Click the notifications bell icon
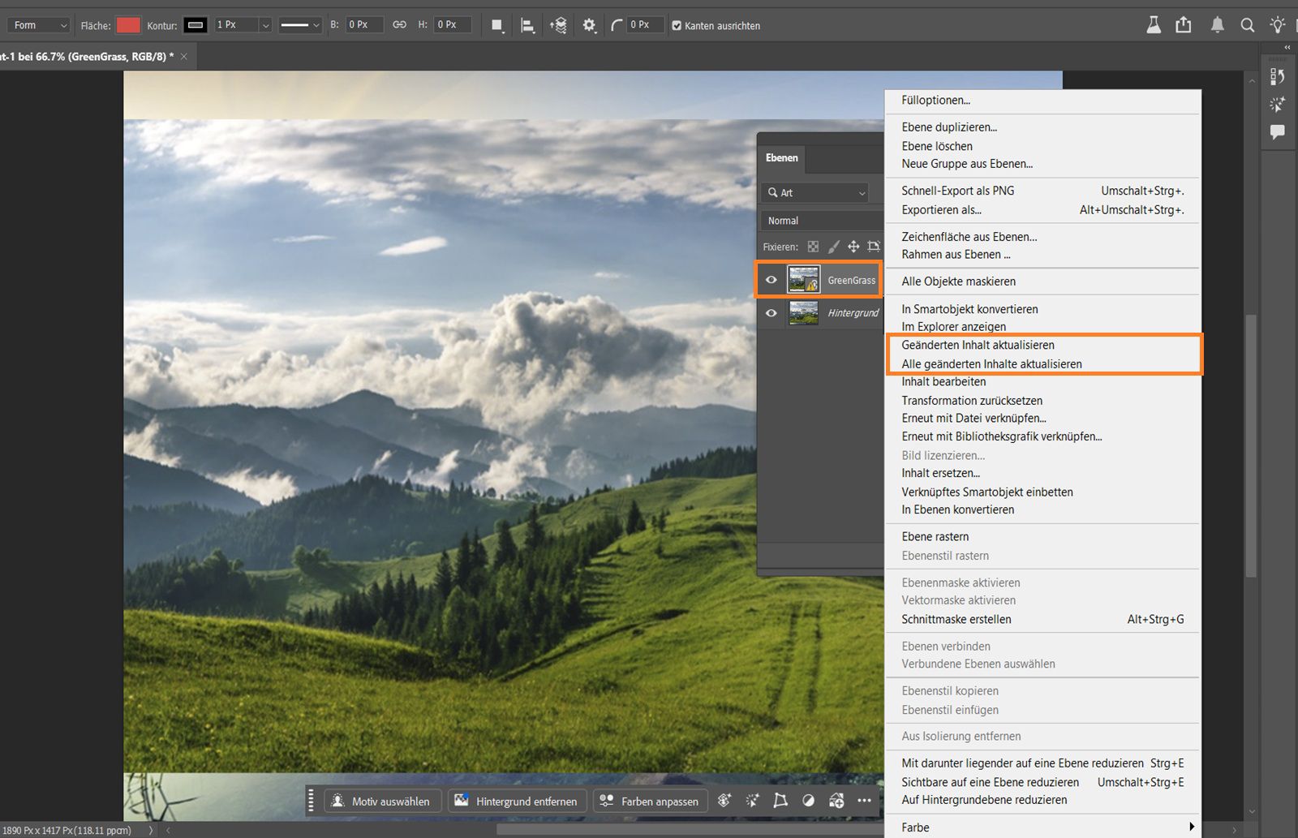This screenshot has height=838, width=1298. pos(1217,25)
